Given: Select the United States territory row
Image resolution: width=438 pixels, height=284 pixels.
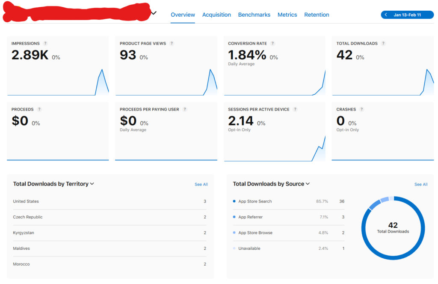Looking at the screenshot, I should (x=109, y=201).
